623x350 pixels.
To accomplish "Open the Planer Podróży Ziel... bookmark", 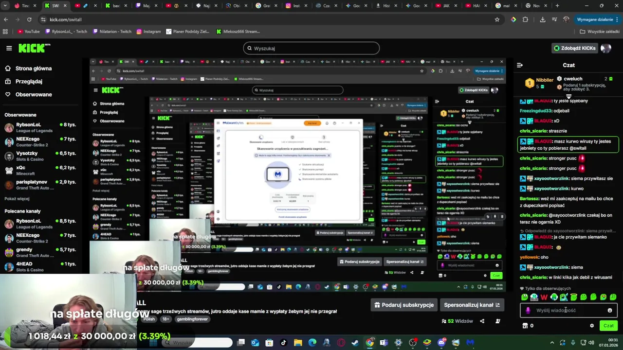I will [x=188, y=32].
